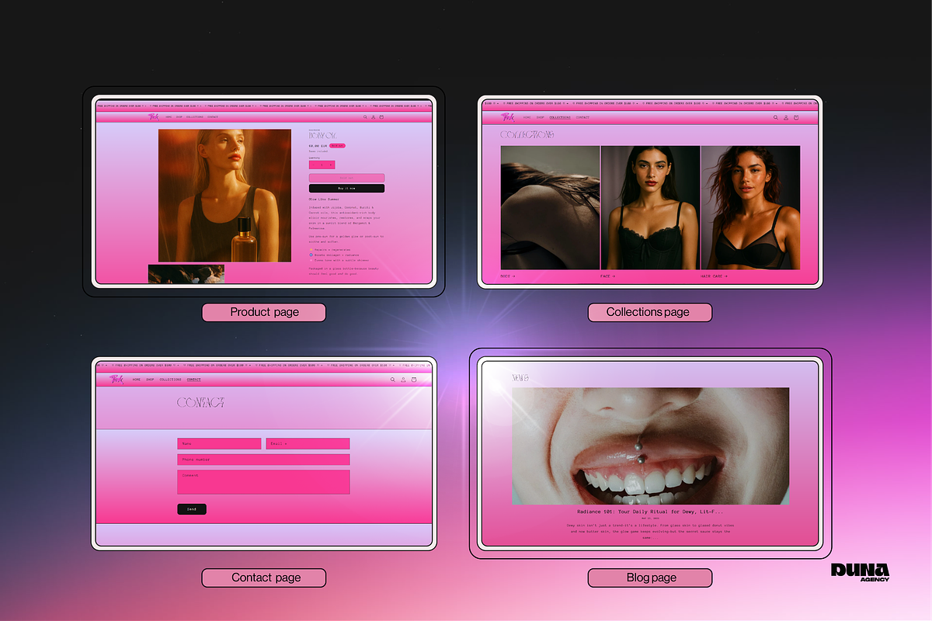Screen dimensions: 932x621
Task: Open the Radiance 101 blog article title
Action: click(x=650, y=512)
